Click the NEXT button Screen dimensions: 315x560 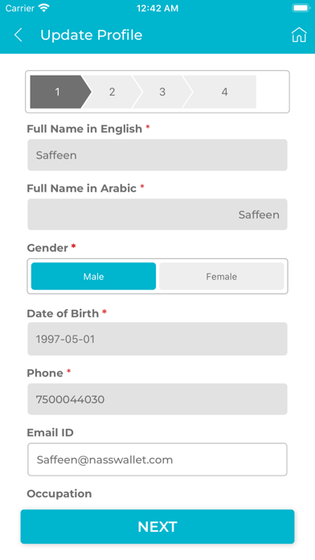[157, 526]
